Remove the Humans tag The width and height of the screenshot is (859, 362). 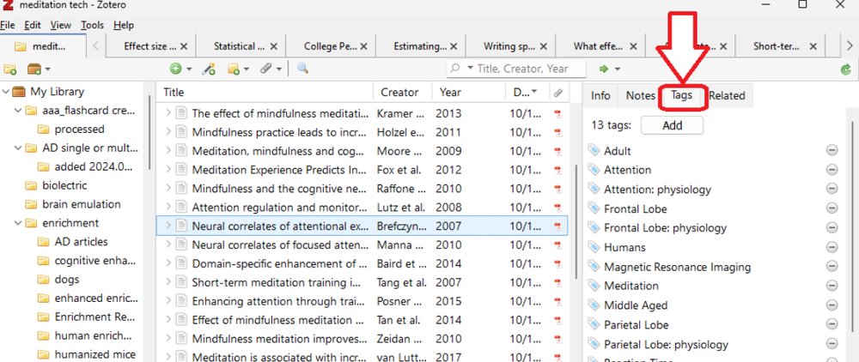(832, 247)
